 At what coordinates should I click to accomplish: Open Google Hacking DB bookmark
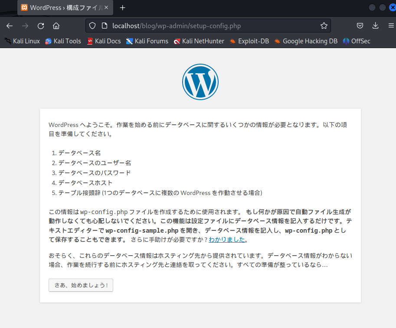tap(306, 41)
